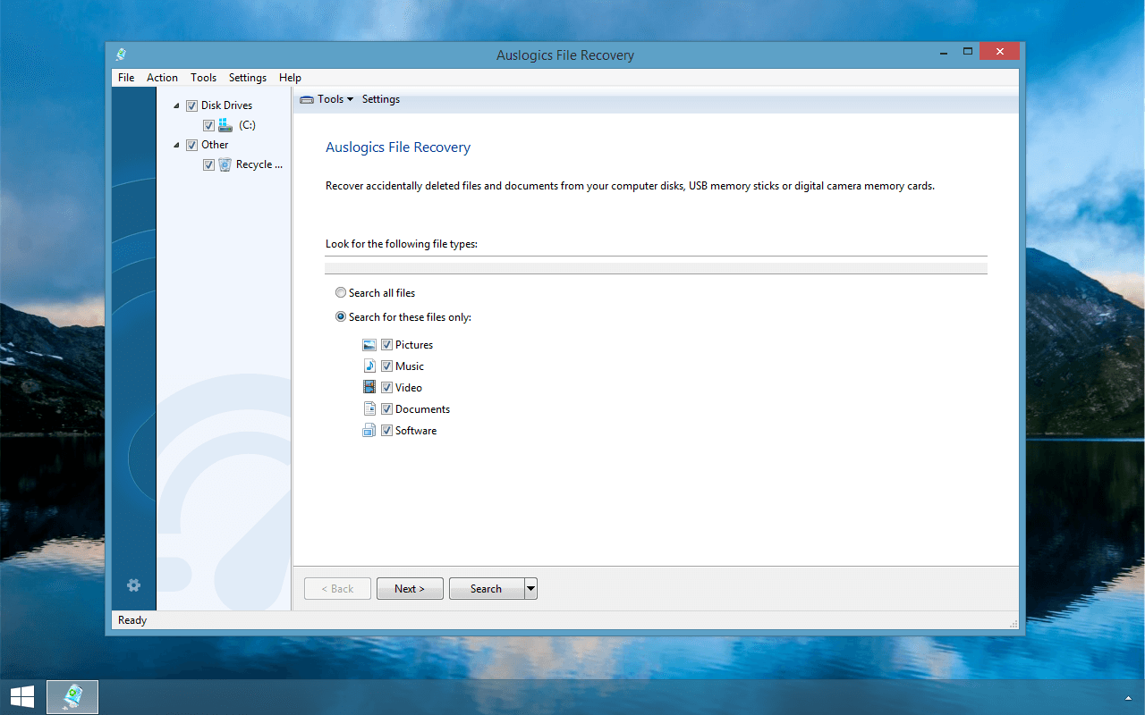Open the Help menu
The image size is (1145, 715).
tap(290, 78)
